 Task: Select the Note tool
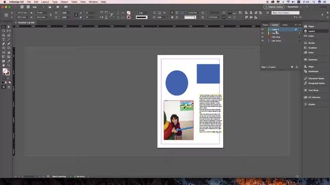(4, 61)
